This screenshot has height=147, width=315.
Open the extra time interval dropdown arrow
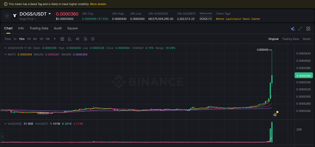pos(54,39)
